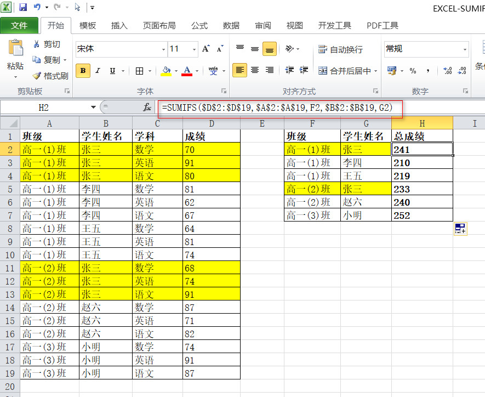Image resolution: width=485 pixels, height=397 pixels.
Task: Align text to the middle vertically
Action: tap(255, 49)
